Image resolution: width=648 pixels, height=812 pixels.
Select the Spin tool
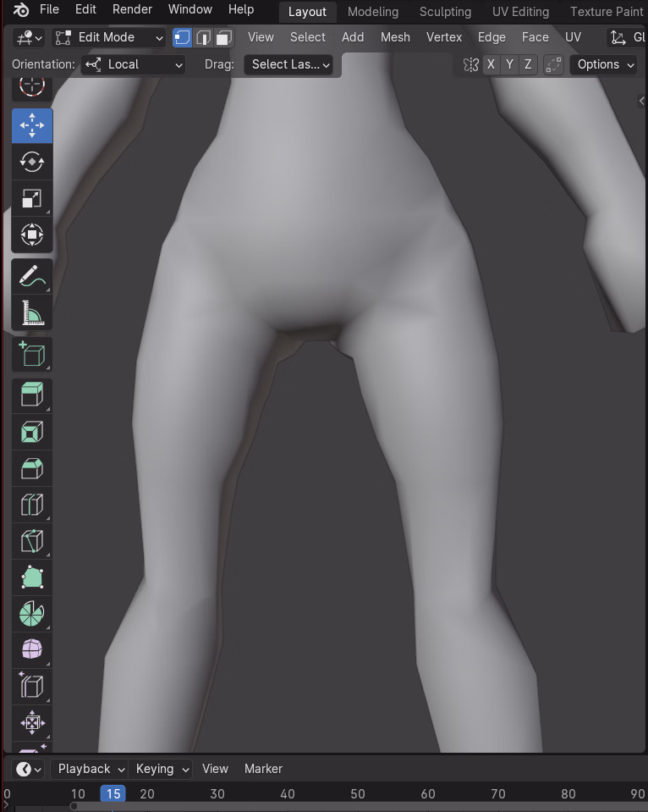click(32, 614)
